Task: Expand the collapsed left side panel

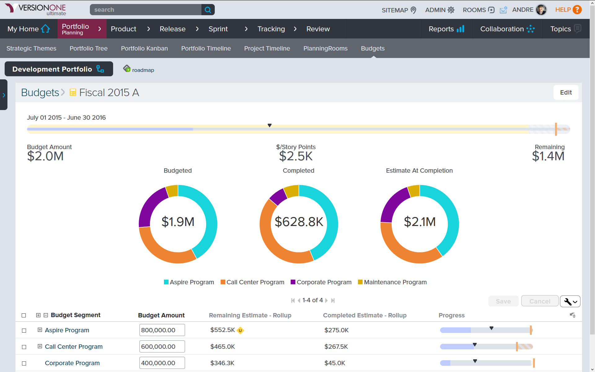Action: coord(4,95)
